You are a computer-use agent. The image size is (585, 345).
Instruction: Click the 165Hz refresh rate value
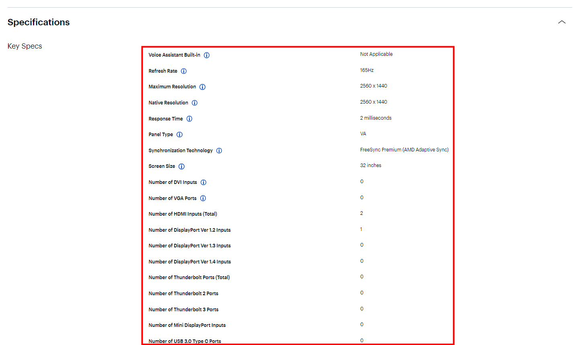[x=367, y=70]
